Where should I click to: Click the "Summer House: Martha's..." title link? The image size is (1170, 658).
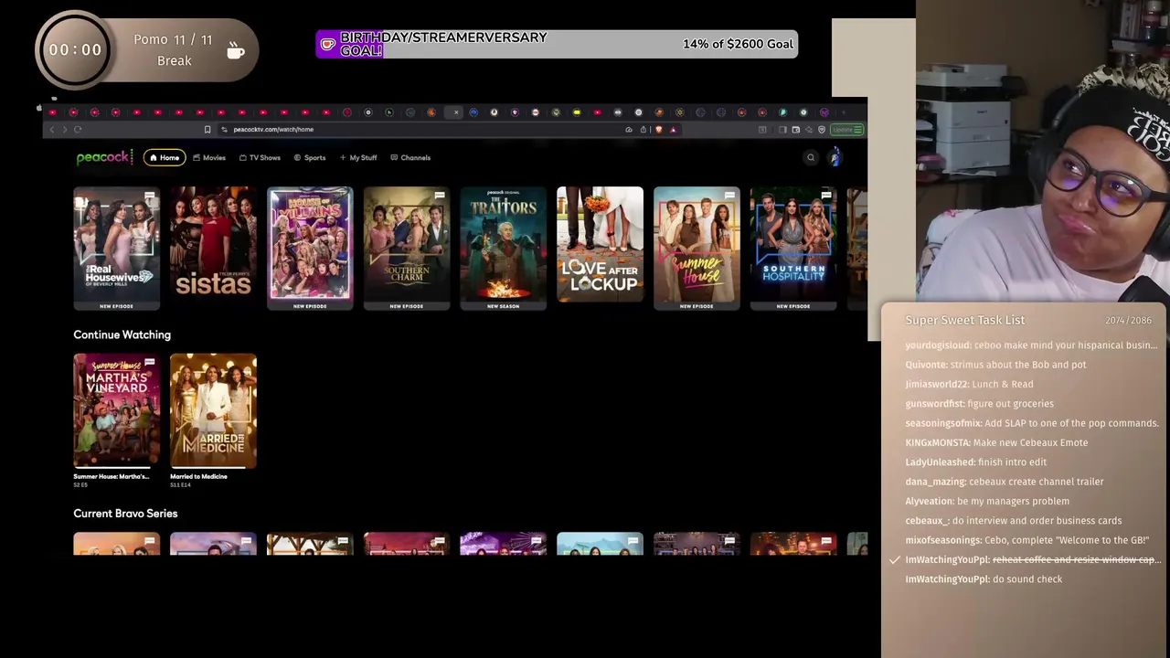[112, 476]
